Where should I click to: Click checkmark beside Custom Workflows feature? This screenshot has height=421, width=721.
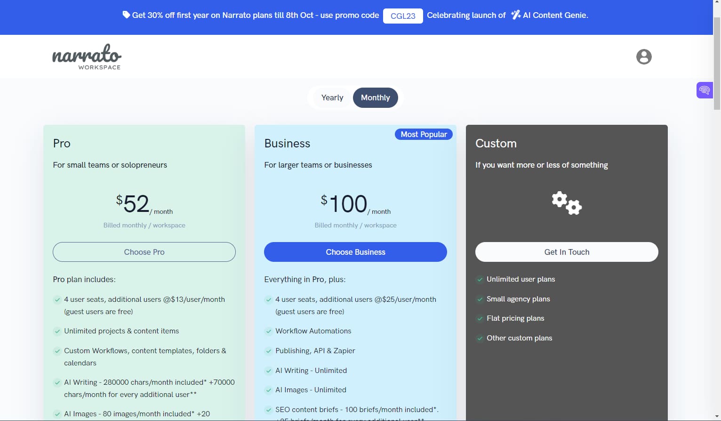(57, 351)
